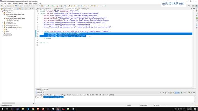This screenshot has width=198, height=111.
Task: Minimize the Project Explorer view
Action: (30, 9)
